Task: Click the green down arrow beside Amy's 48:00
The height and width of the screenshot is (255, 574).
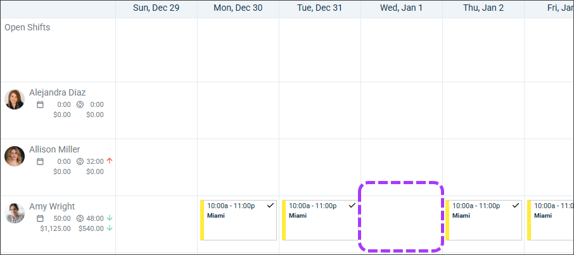Action: (x=110, y=218)
